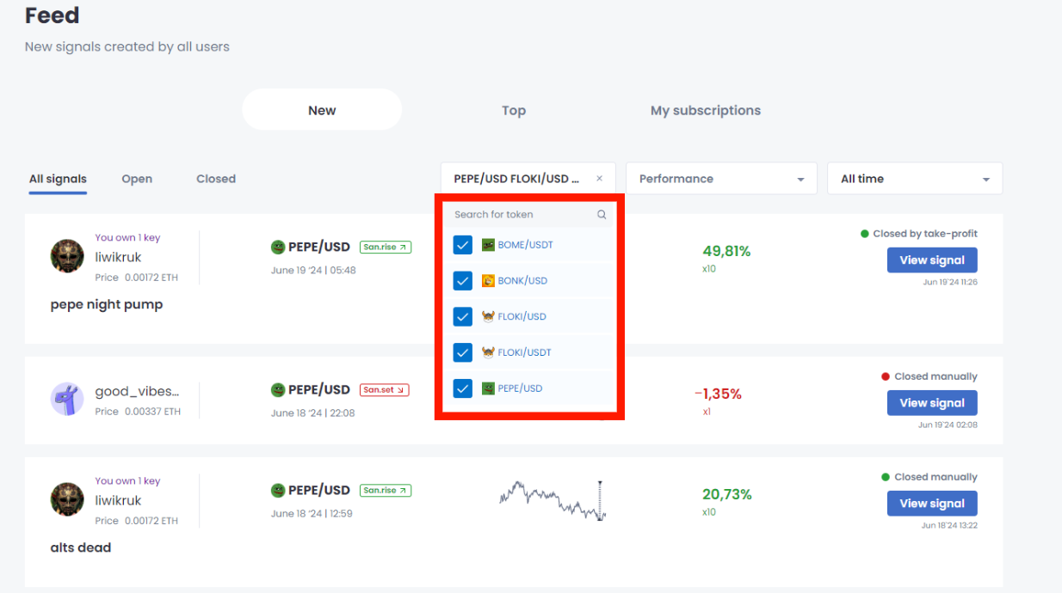Clear the selected token filter with the x

click(599, 179)
